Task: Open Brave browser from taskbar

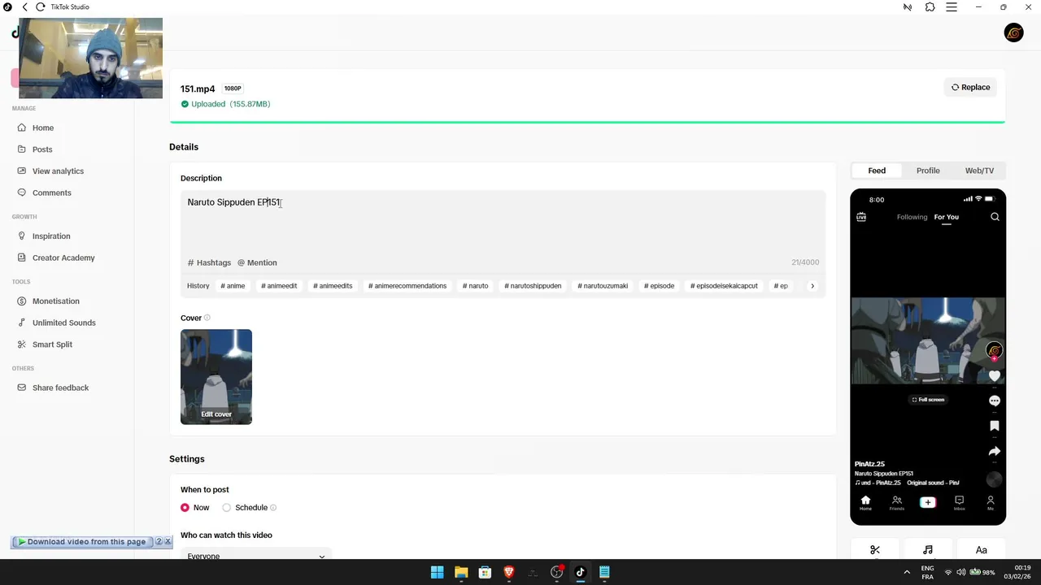Action: pyautogui.click(x=509, y=572)
